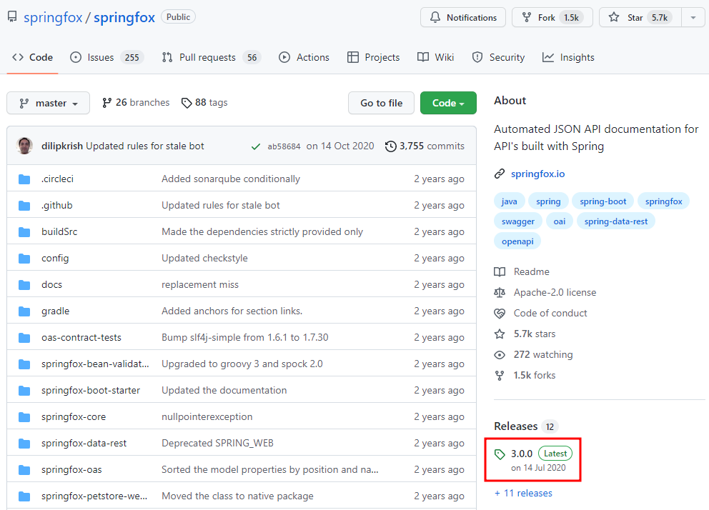The image size is (709, 510).
Task: Open the .github folder
Action: tap(57, 205)
